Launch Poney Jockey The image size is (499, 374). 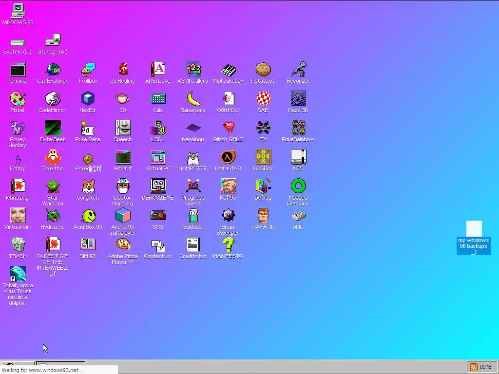[x=18, y=128]
